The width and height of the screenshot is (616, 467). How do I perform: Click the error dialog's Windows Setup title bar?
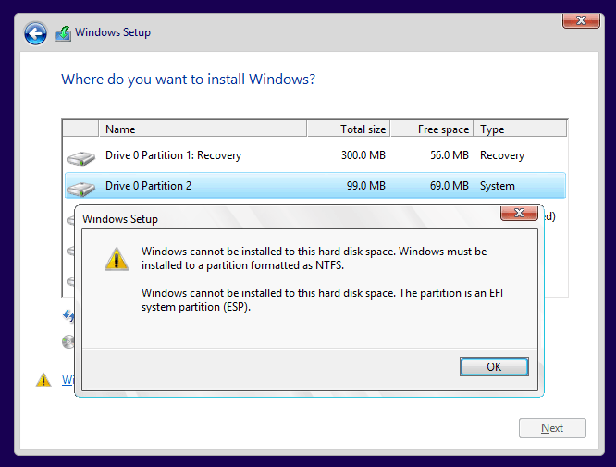(277, 219)
